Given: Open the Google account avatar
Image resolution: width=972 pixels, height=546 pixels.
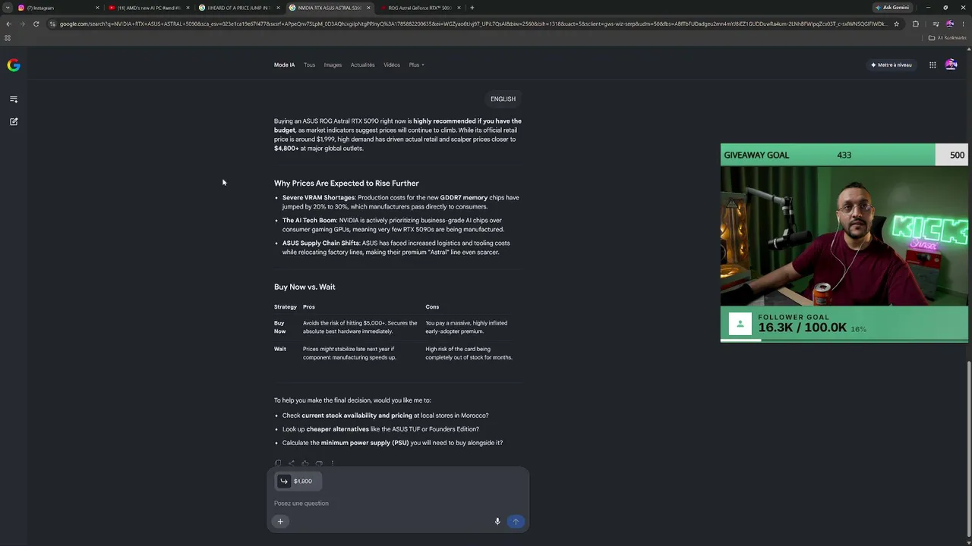Looking at the screenshot, I should pos(951,65).
